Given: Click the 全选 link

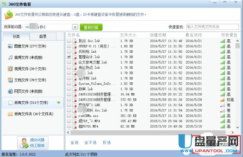Looking at the screenshot, I should click(x=74, y=142).
